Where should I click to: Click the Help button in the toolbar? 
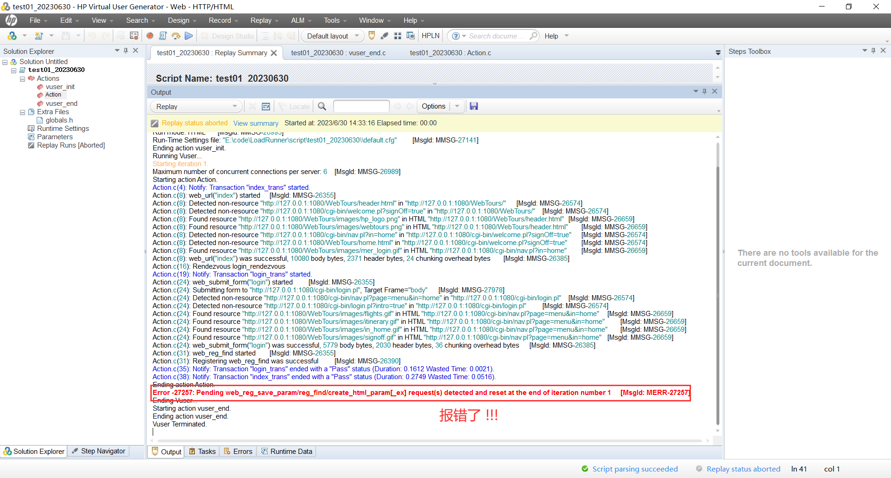tap(551, 36)
